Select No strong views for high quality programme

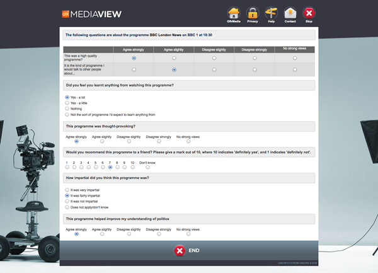295,58
